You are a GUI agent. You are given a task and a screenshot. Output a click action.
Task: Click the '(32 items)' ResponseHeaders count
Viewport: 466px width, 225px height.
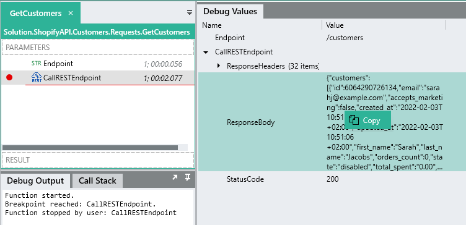(304, 66)
